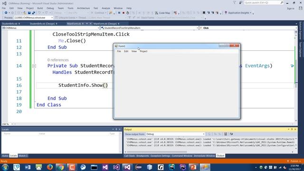Click the bookmark icon in toolbar
Image resolution: width=304 pixels, height=171 pixels.
204,13
